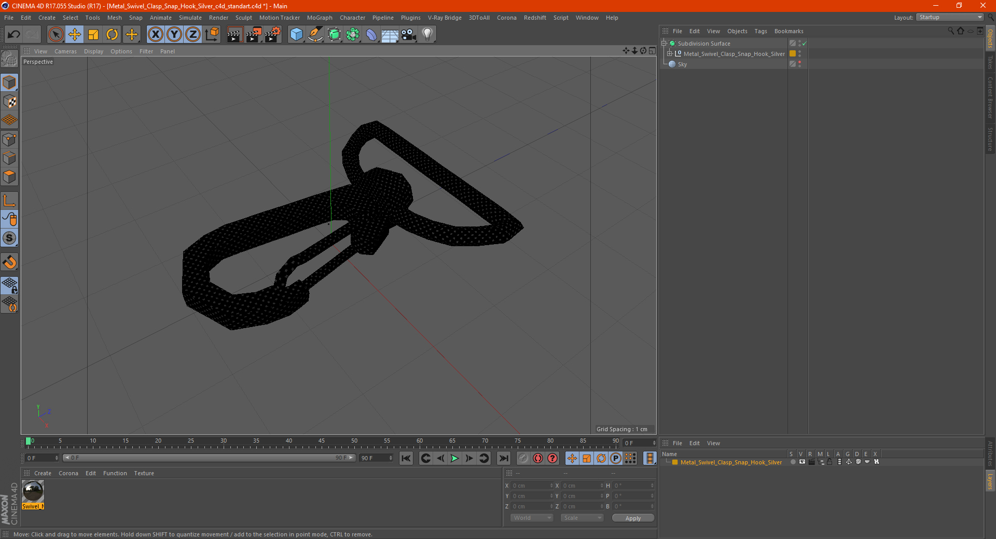Click Record Active Objects button

coord(523,458)
